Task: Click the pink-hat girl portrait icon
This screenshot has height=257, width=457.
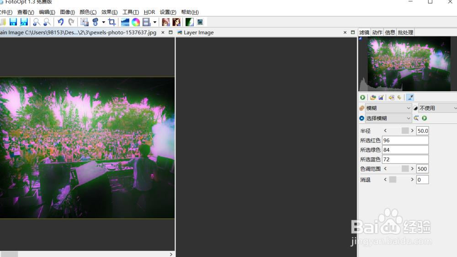Action: coord(165,22)
